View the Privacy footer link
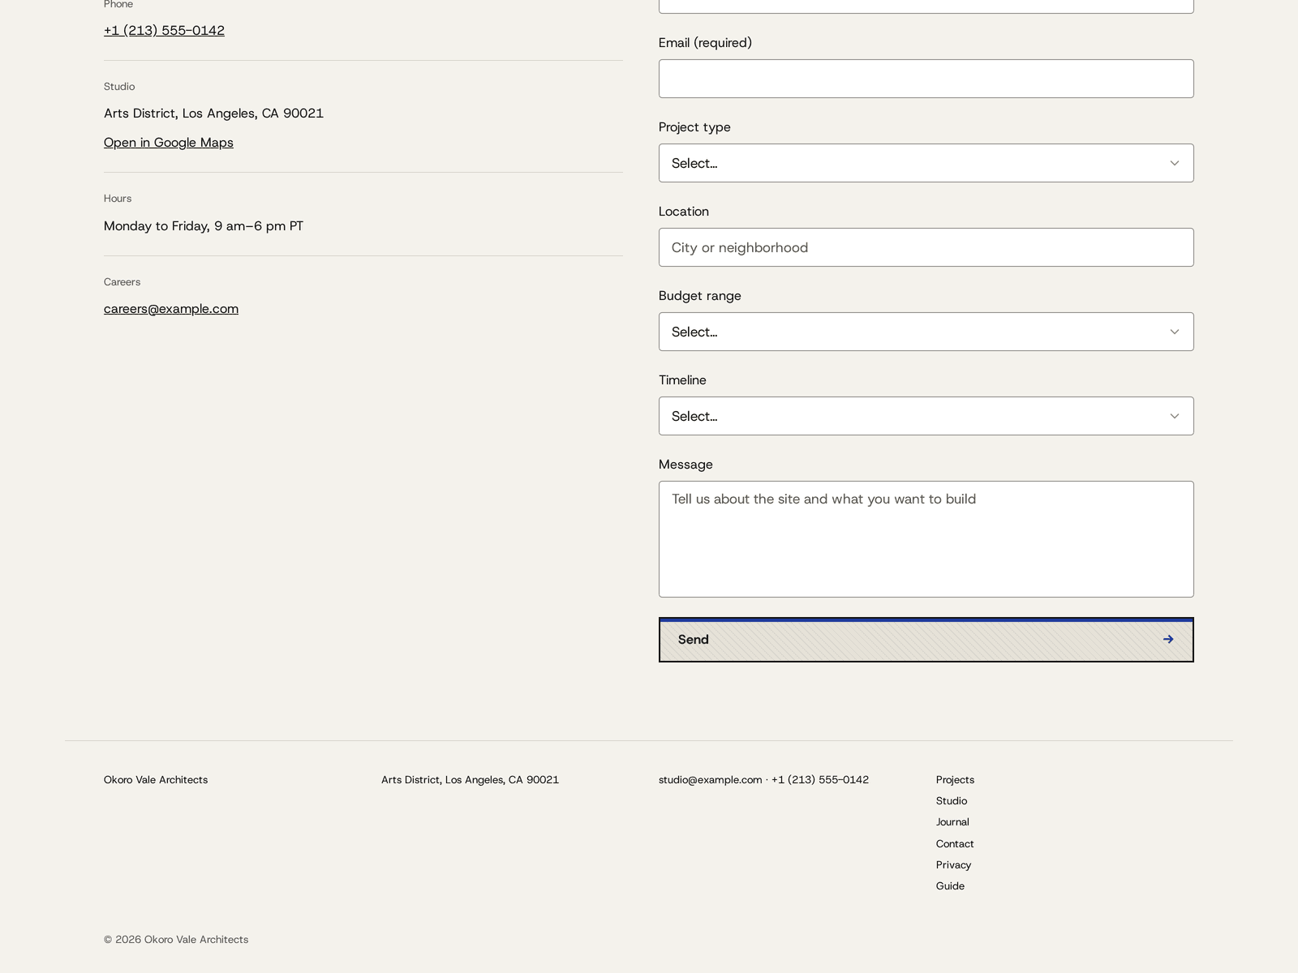The image size is (1298, 973). [953, 865]
